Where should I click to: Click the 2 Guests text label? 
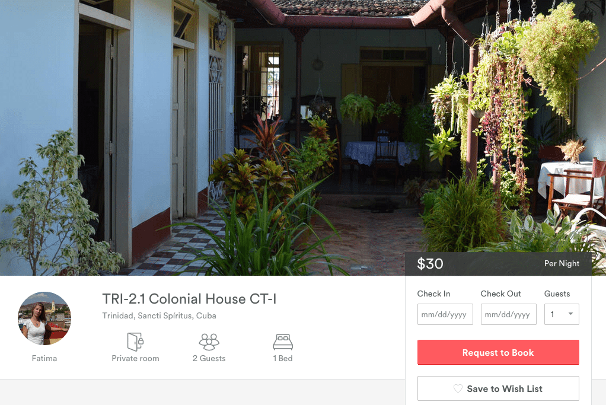pos(209,358)
